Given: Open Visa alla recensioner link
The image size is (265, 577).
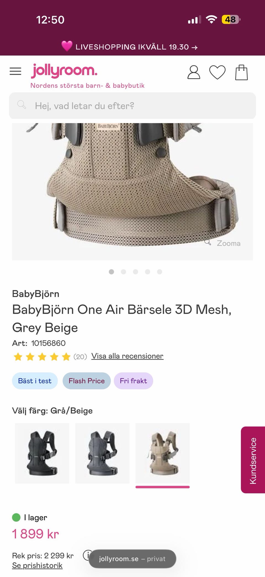Looking at the screenshot, I should pos(128,356).
